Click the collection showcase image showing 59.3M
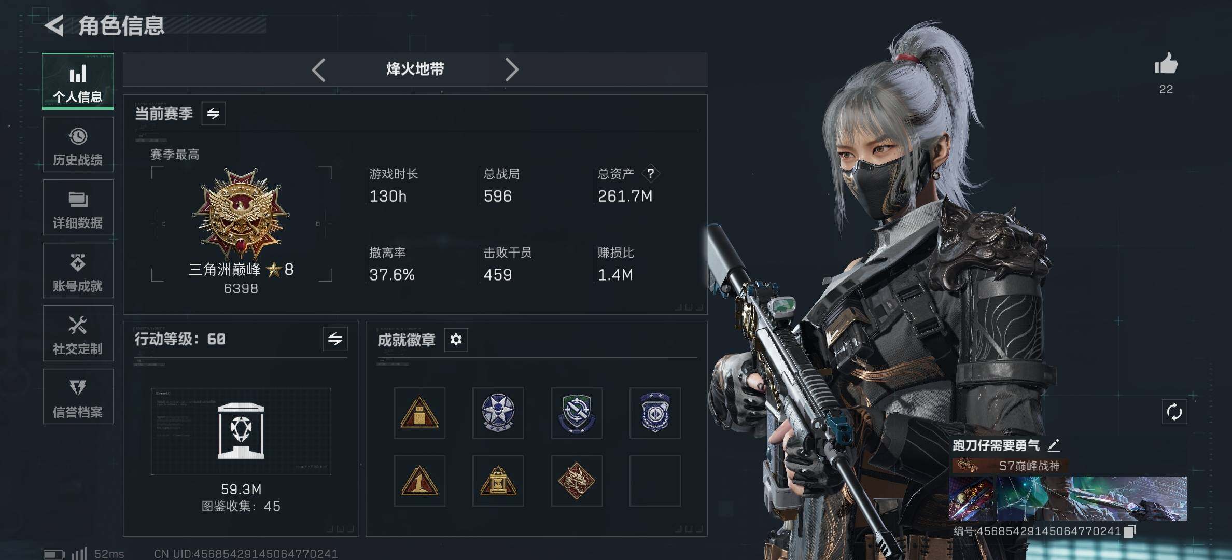 tap(241, 431)
